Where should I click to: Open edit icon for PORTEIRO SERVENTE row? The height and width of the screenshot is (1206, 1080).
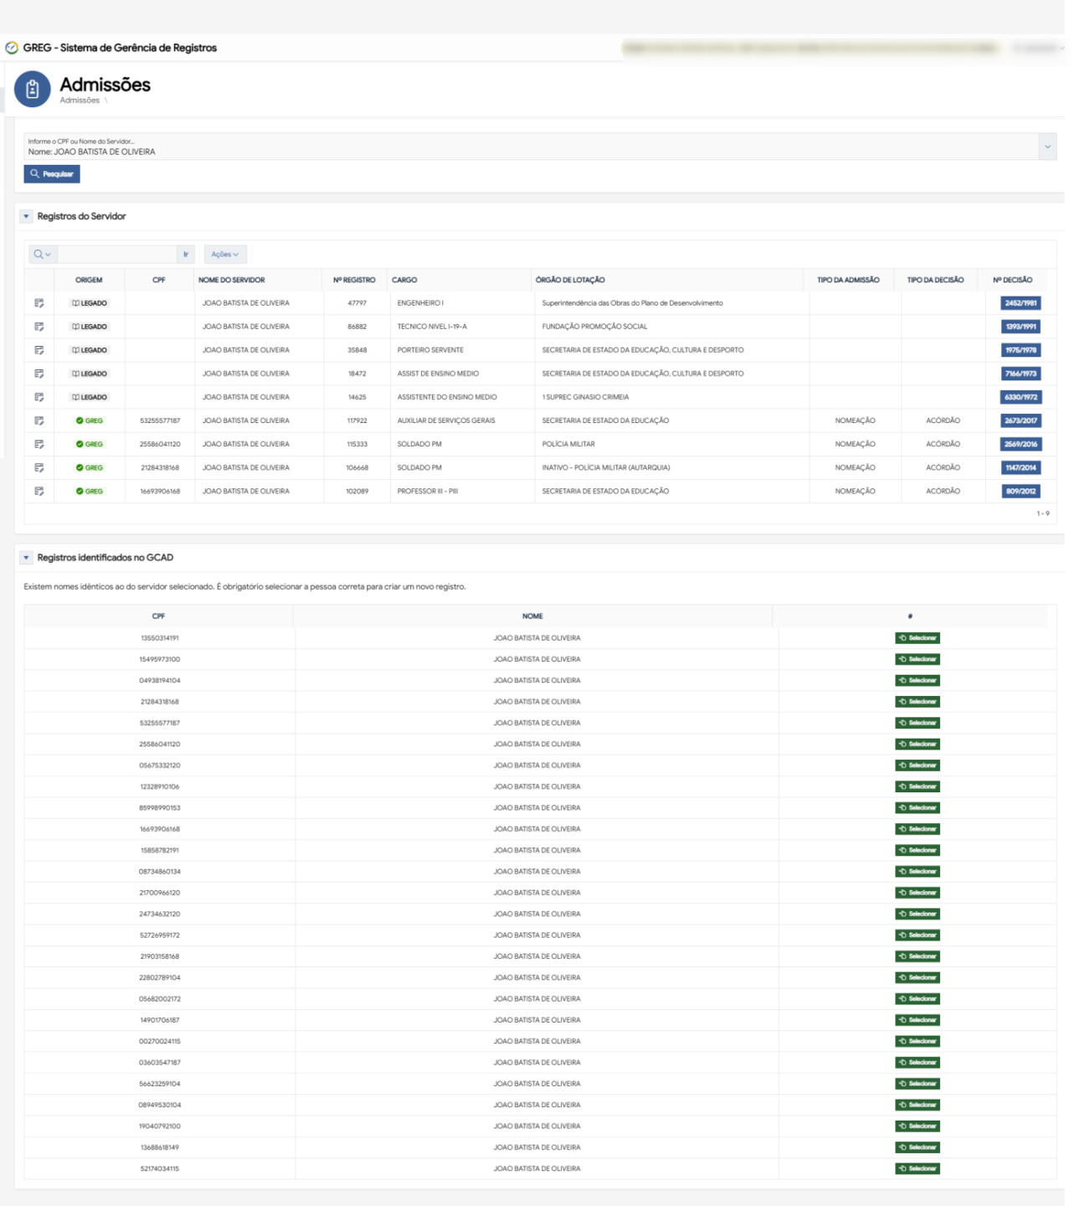coord(39,350)
